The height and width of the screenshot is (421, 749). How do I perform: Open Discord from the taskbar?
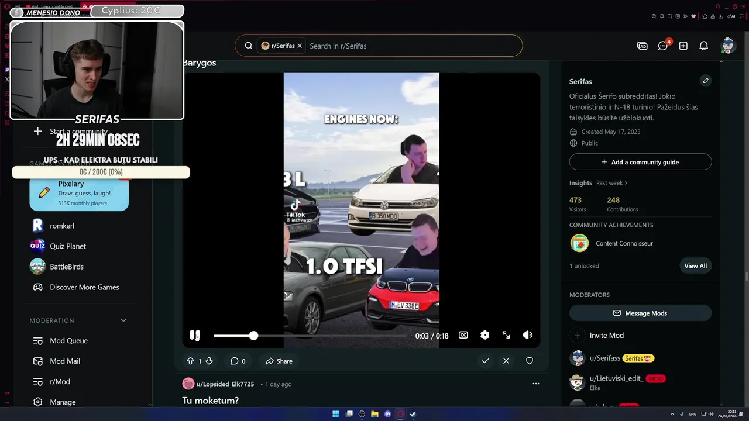tap(387, 414)
